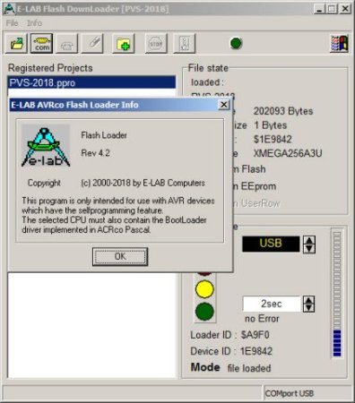Viewport: 355px width, 403px height.
Task: Open project file with folder icon
Action: [x=16, y=44]
